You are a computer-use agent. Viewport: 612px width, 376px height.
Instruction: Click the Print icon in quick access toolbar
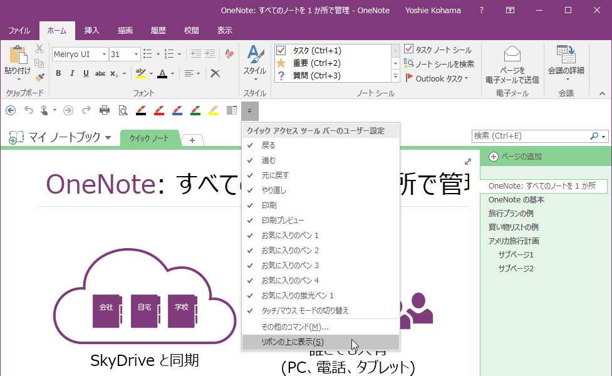[105, 110]
